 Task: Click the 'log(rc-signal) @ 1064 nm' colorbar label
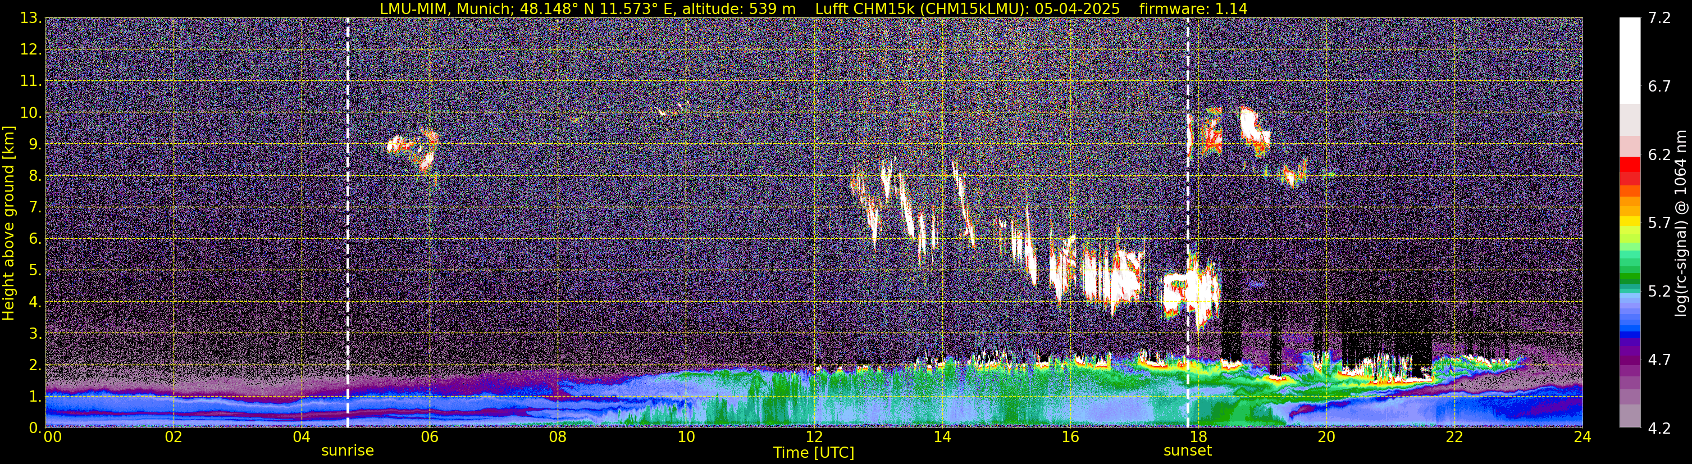coord(1681,223)
